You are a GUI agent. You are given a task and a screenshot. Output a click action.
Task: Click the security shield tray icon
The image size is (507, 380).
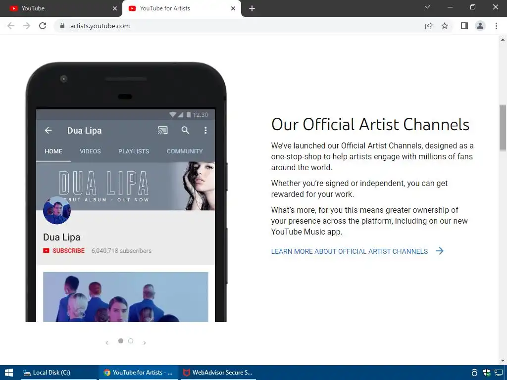486,373
